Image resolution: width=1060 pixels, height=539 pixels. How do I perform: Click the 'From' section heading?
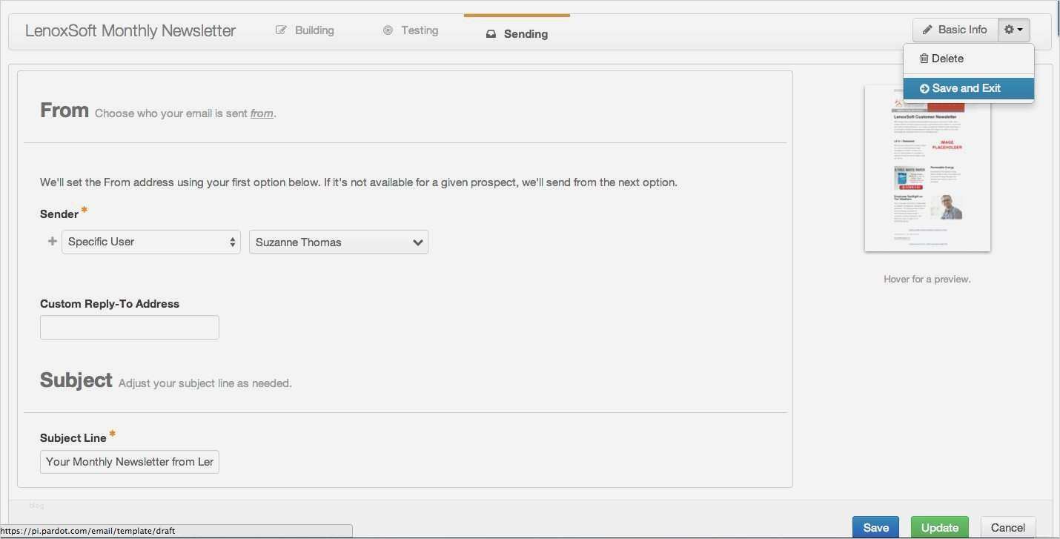[64, 110]
